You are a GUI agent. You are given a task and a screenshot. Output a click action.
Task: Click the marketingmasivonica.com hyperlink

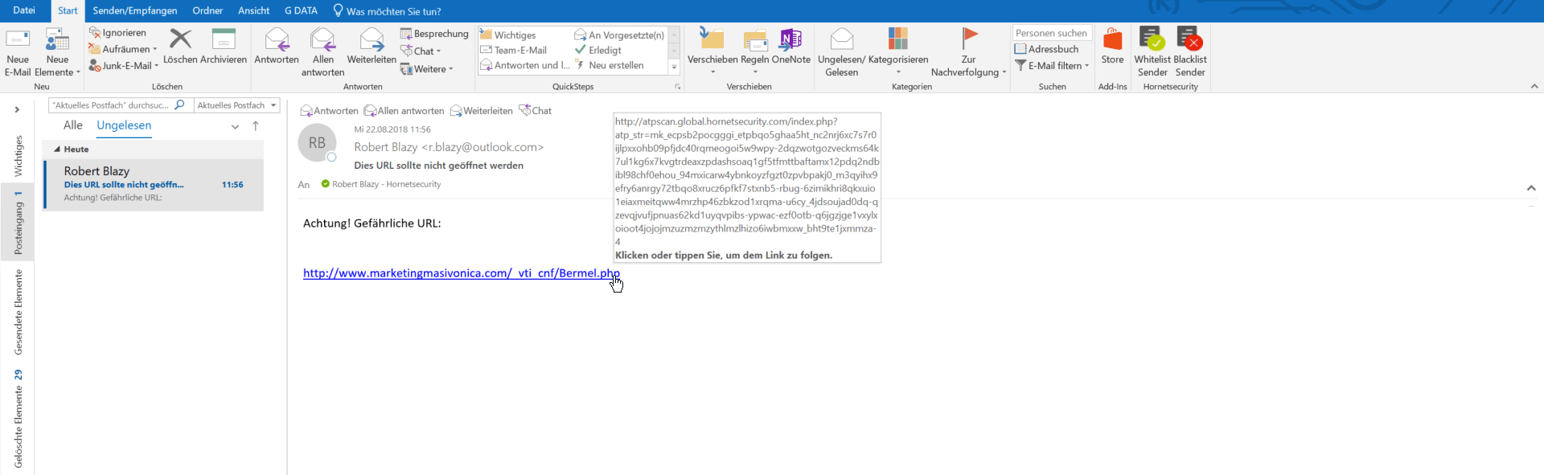[x=460, y=273]
